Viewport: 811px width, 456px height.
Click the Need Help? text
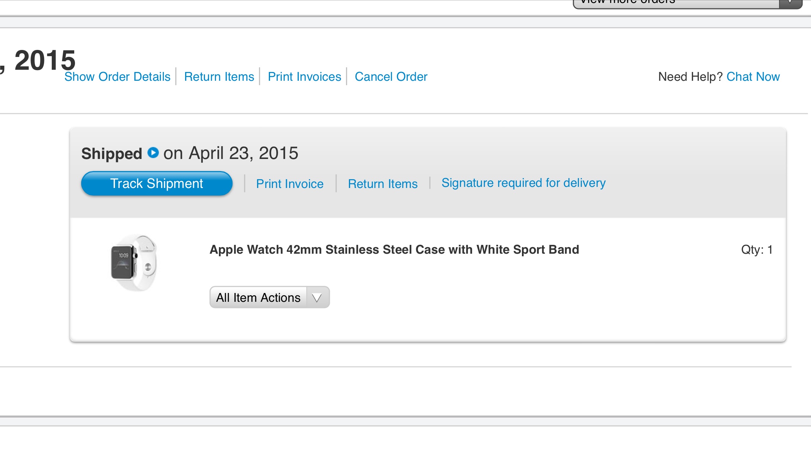point(690,76)
